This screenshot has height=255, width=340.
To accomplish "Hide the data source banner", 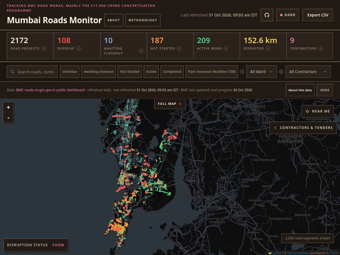I will (x=325, y=90).
